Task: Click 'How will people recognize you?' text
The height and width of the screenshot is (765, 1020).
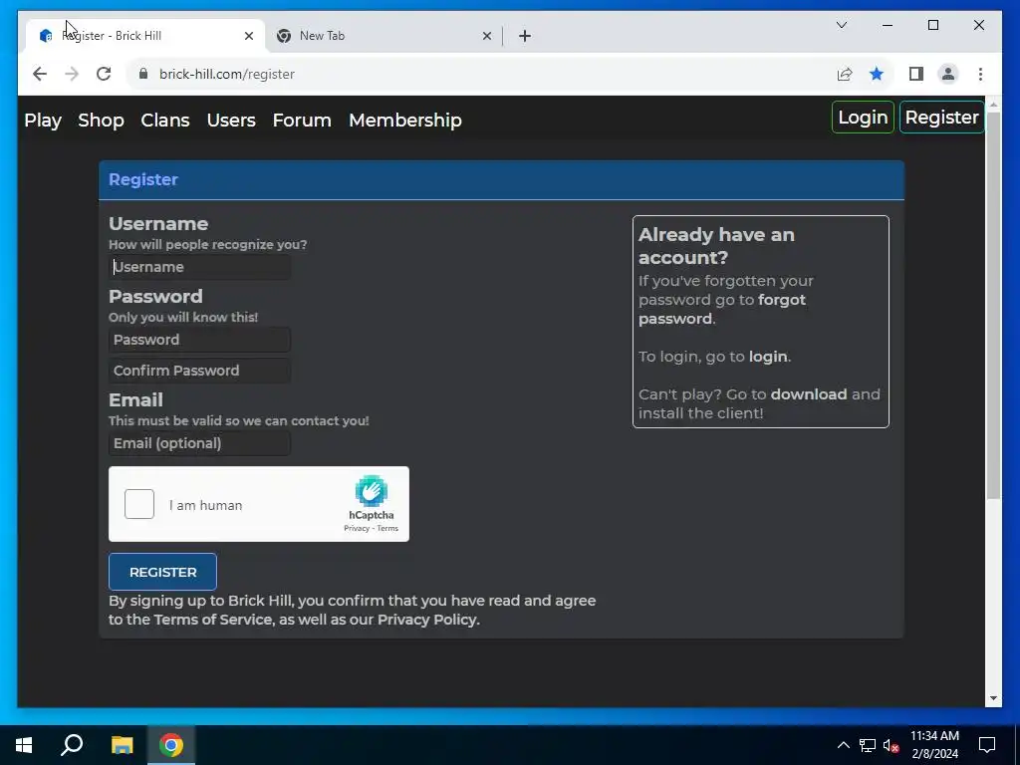Action: [207, 245]
